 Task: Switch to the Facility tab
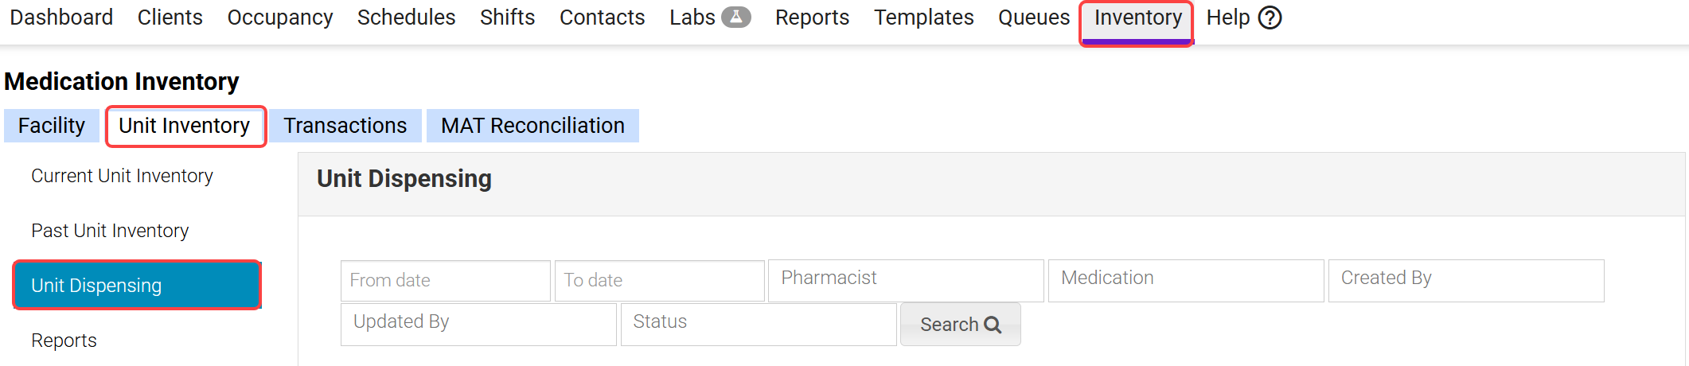point(52,126)
